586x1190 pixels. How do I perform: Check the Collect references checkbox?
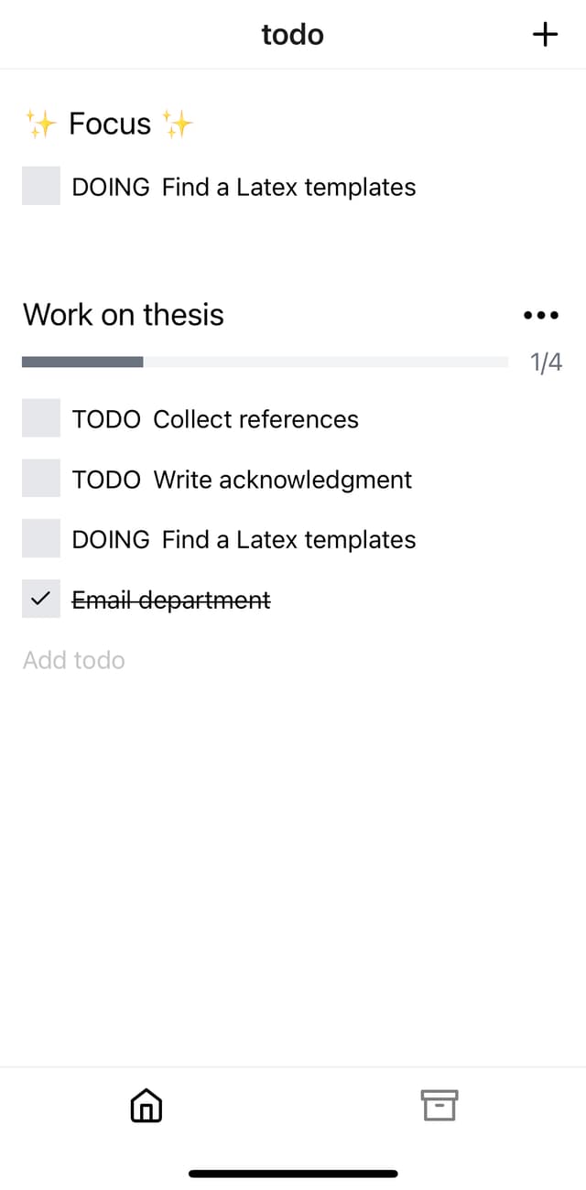point(41,418)
